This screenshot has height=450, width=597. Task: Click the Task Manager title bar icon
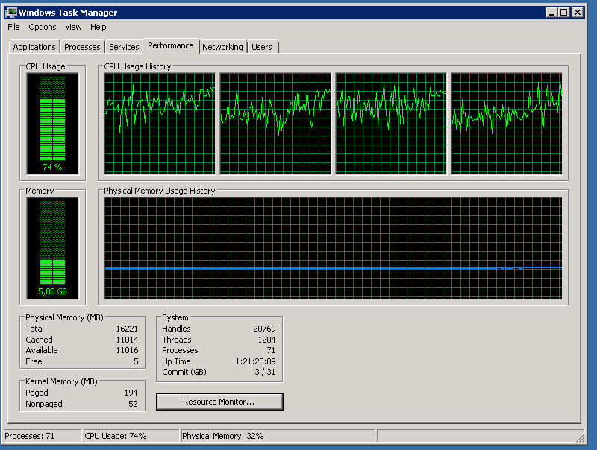click(x=10, y=13)
